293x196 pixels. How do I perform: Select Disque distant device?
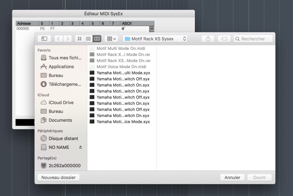(x=61, y=139)
